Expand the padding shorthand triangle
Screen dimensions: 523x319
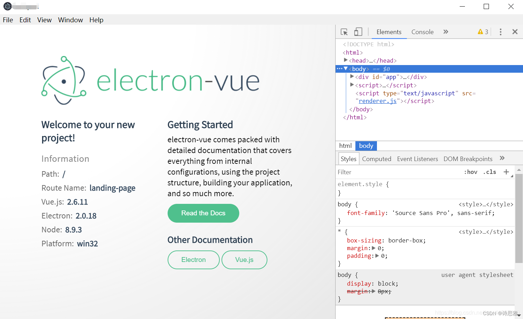pyautogui.click(x=377, y=256)
